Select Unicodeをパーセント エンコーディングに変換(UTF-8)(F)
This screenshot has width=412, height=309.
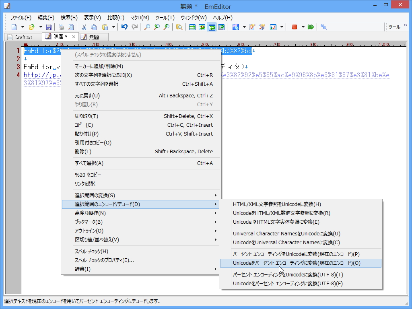tap(301, 284)
